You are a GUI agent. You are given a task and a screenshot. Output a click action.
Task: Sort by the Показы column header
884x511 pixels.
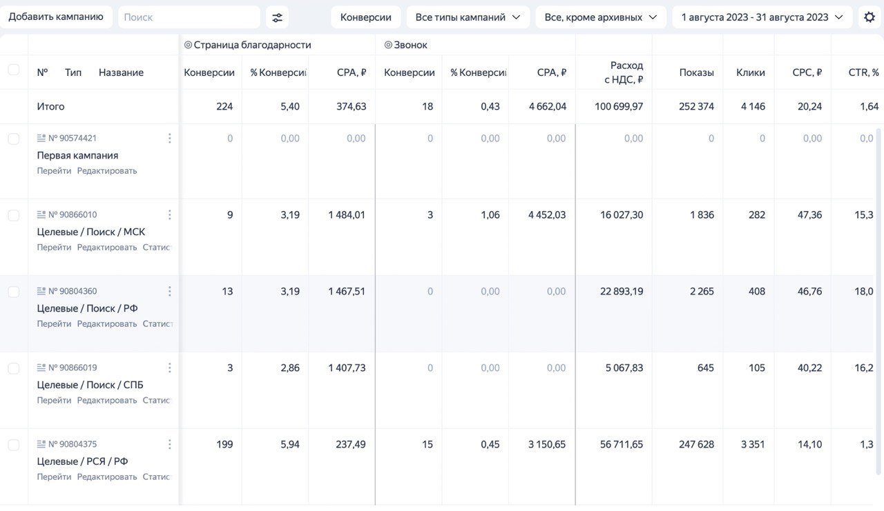(x=696, y=72)
